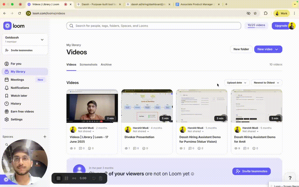Image resolution: width=299 pixels, height=187 pixels.
Task: Open the For you page
Action: (25, 64)
